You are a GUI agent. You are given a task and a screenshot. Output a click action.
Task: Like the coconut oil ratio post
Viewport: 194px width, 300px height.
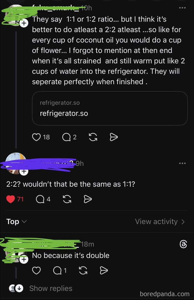click(x=36, y=137)
